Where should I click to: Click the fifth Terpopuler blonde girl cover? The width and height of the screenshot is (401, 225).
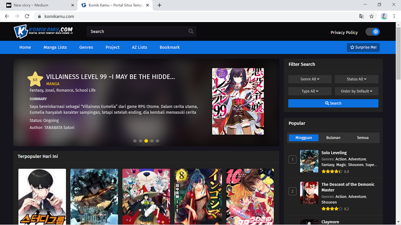250,197
